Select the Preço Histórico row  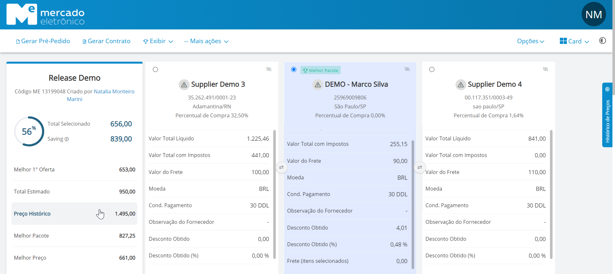click(74, 214)
